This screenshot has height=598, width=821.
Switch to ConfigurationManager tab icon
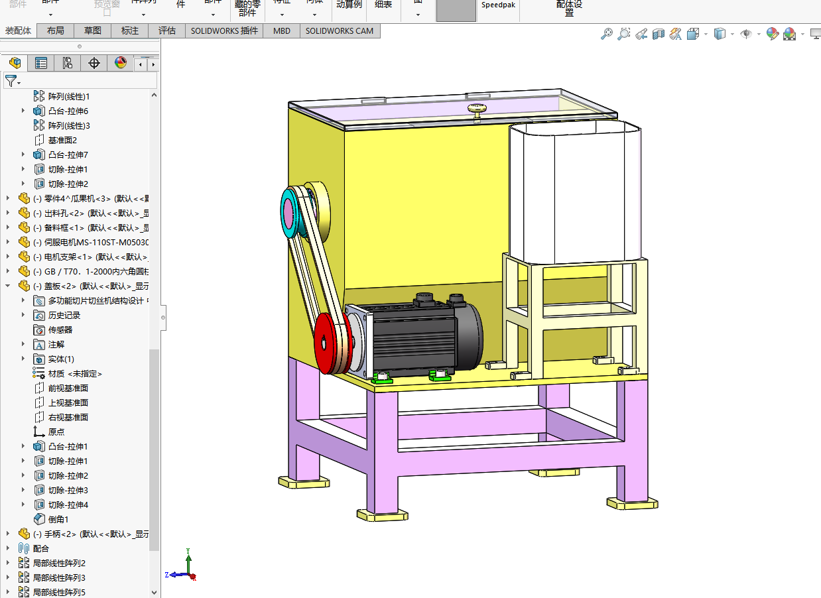click(68, 63)
